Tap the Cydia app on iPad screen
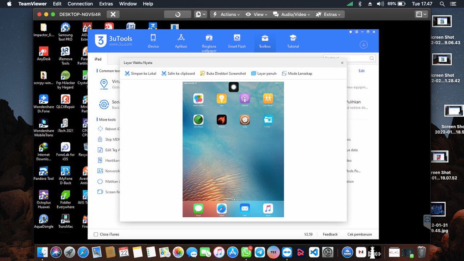The image size is (464, 261). [x=245, y=120]
